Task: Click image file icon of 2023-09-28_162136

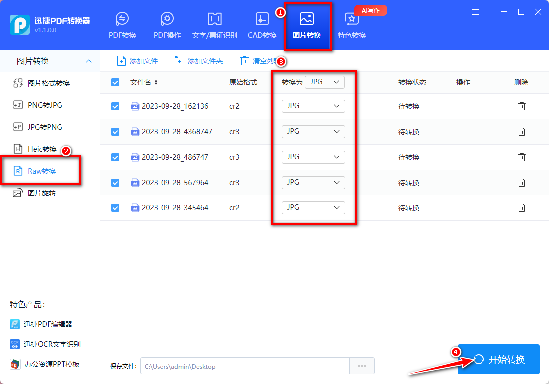Action: (135, 106)
